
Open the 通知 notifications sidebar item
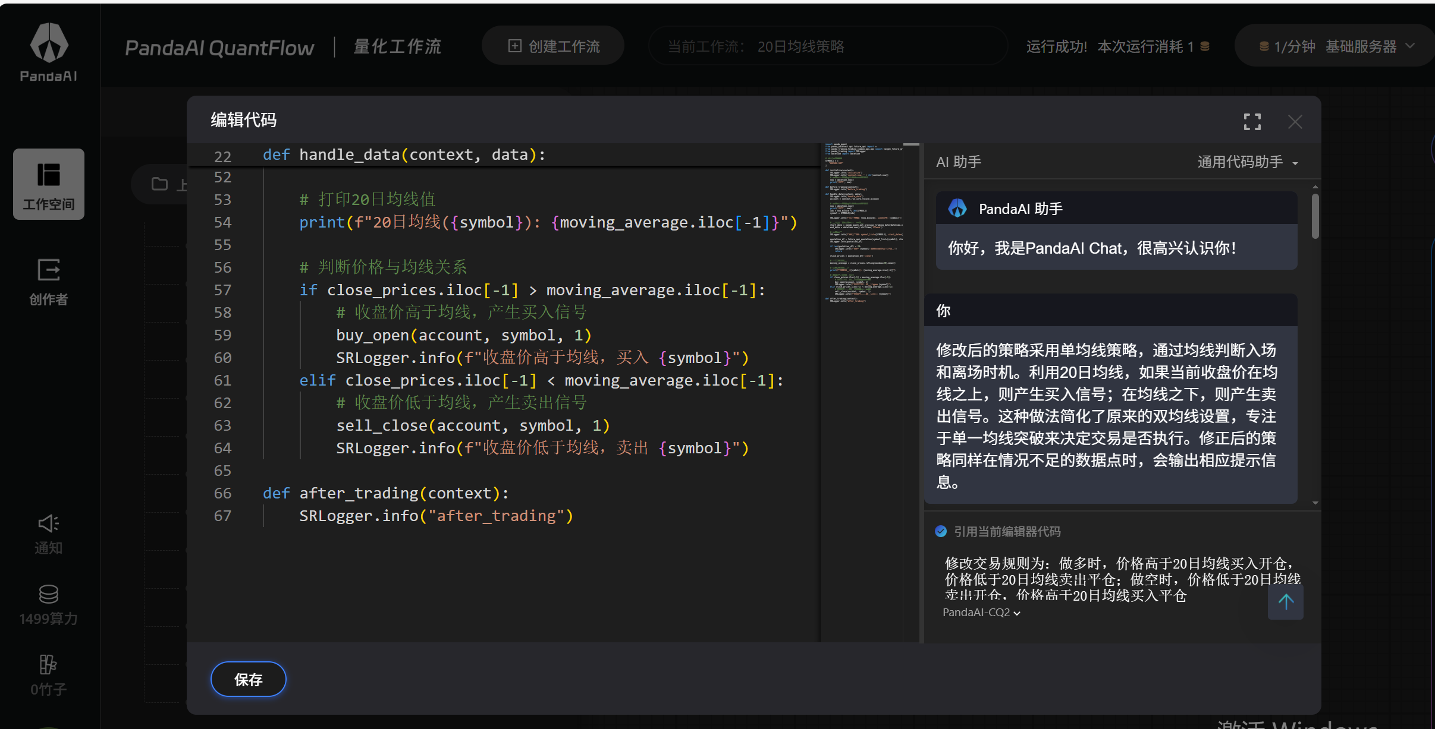point(49,534)
